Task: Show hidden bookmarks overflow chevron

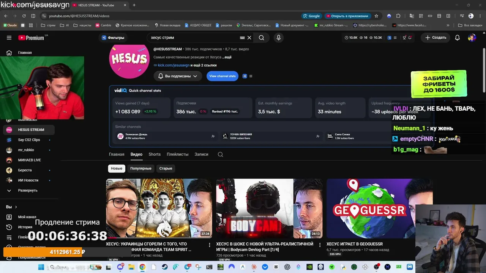Action: click(x=448, y=25)
